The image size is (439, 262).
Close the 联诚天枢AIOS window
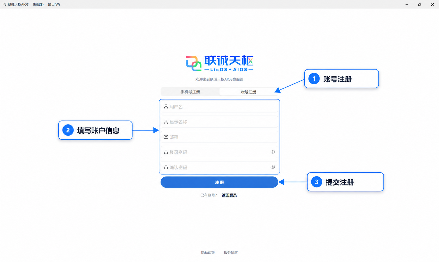pos(433,4)
